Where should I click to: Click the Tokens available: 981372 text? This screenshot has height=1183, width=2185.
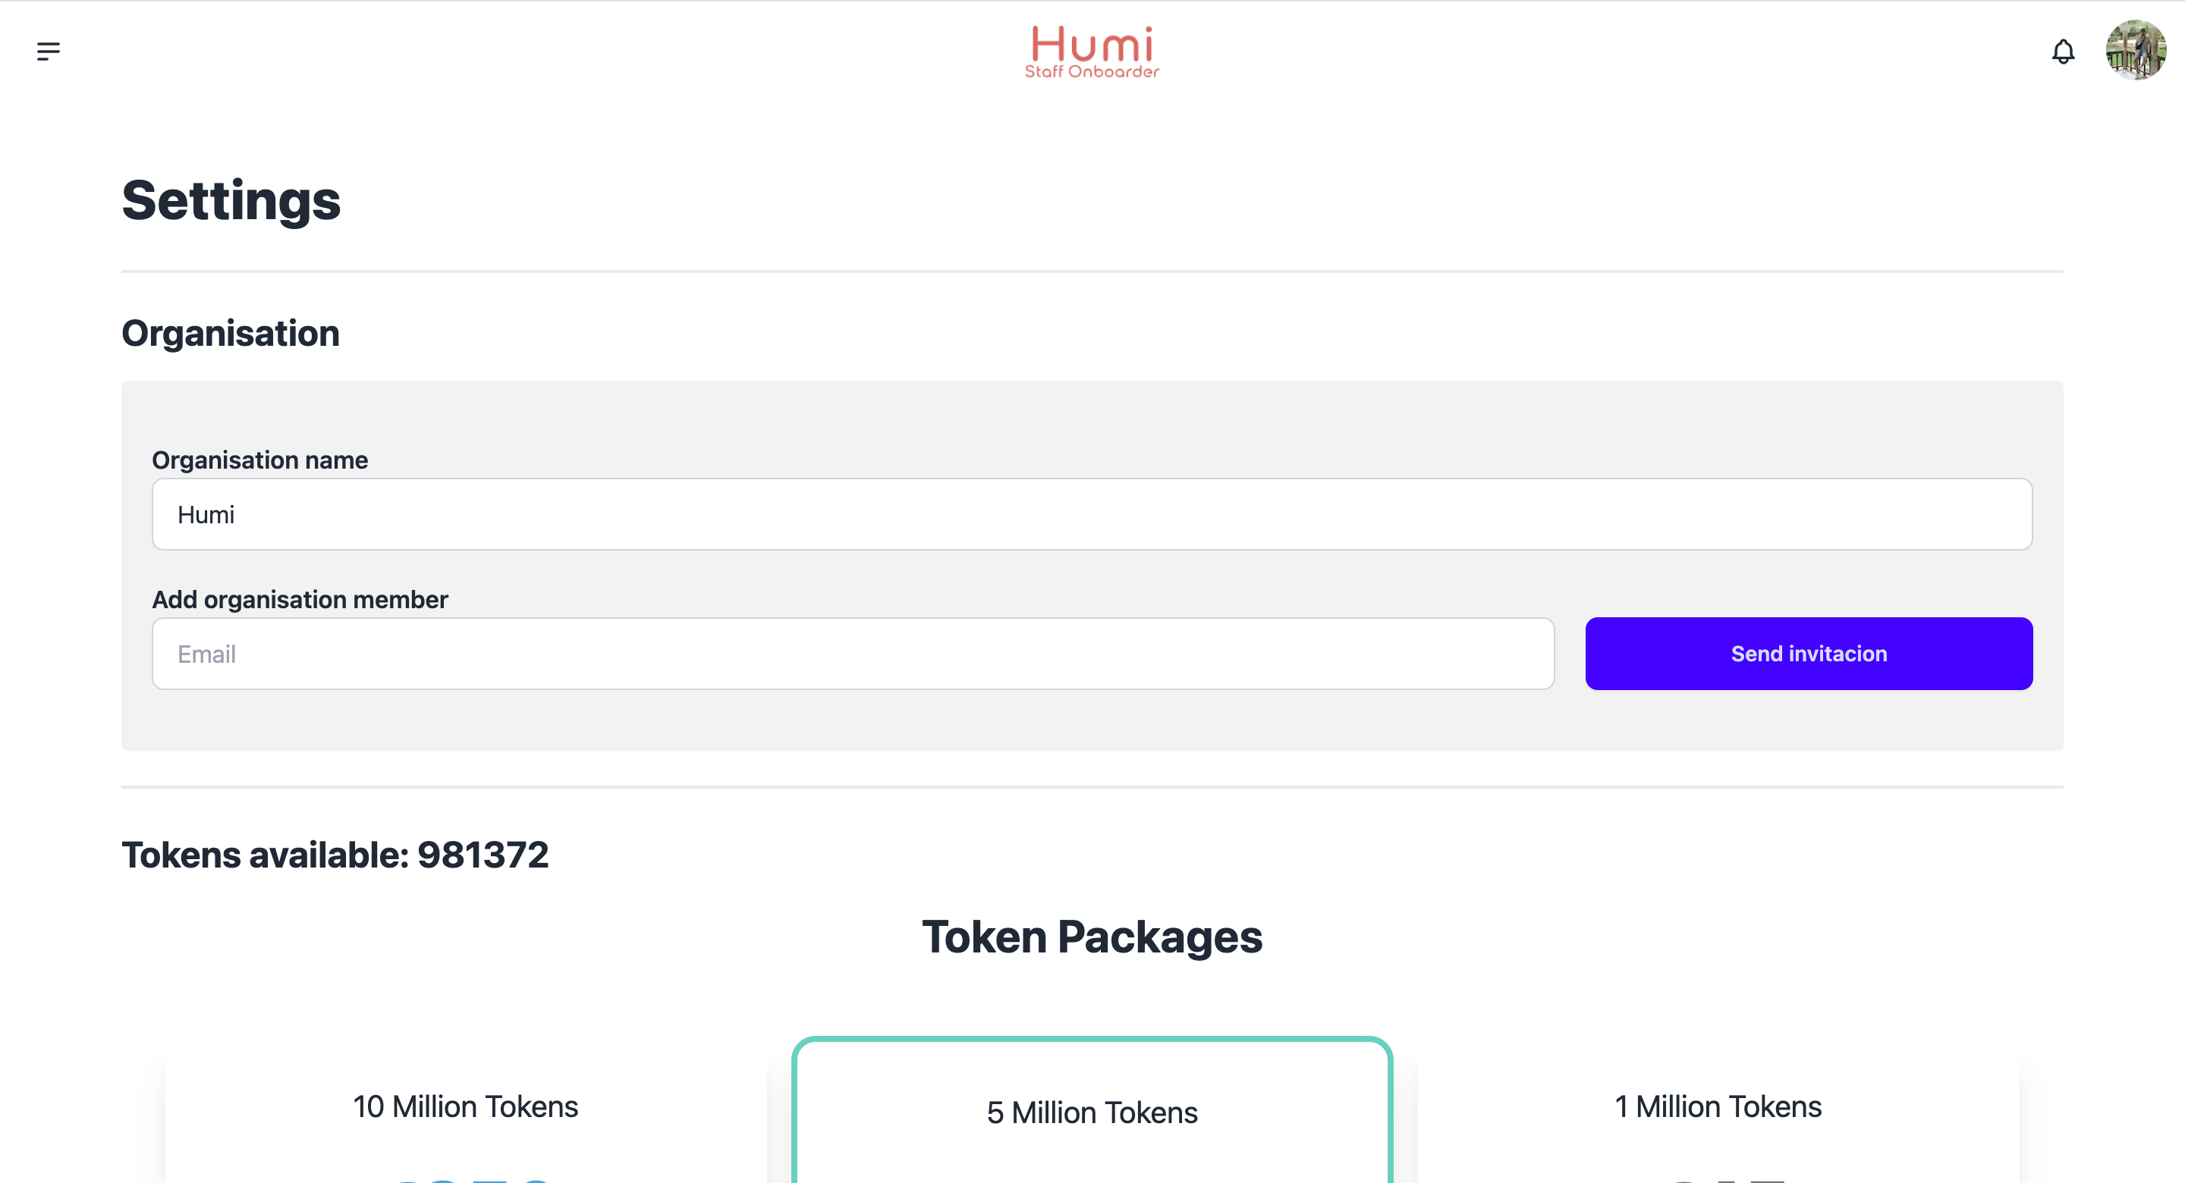(x=335, y=855)
